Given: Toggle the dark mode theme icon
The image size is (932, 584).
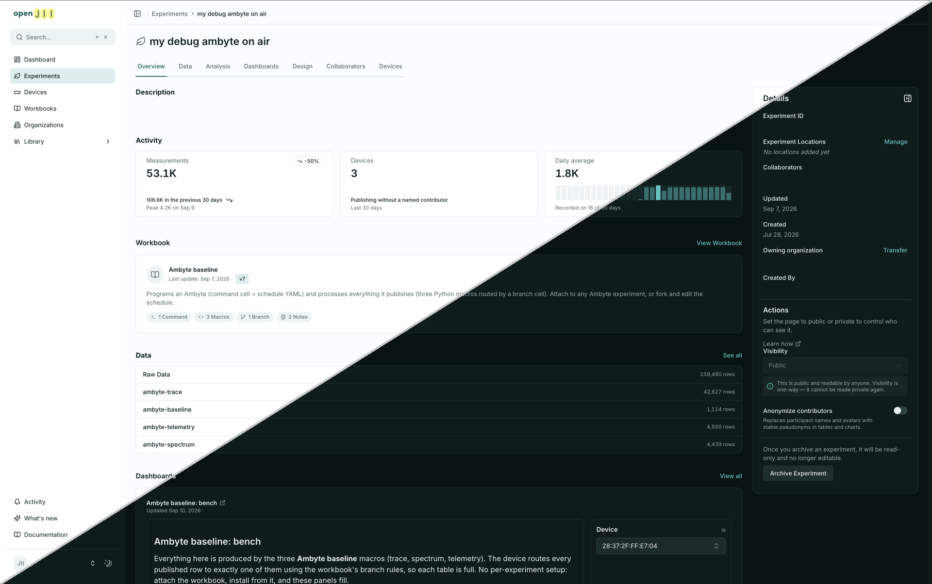Looking at the screenshot, I should pyautogui.click(x=108, y=563).
